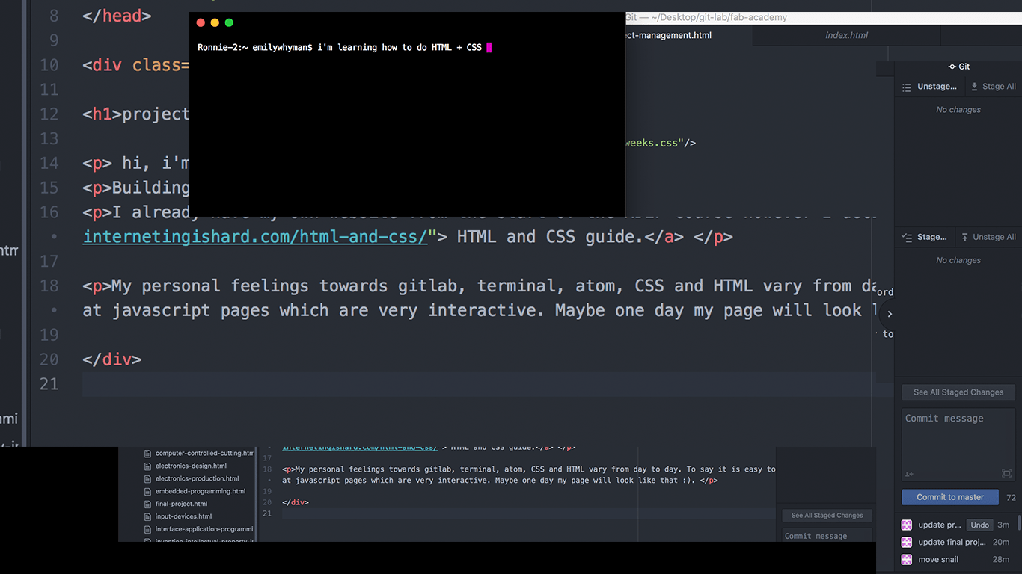The image size is (1022, 574).
Task: Expand the commit message editor icon
Action: pos(1006,473)
